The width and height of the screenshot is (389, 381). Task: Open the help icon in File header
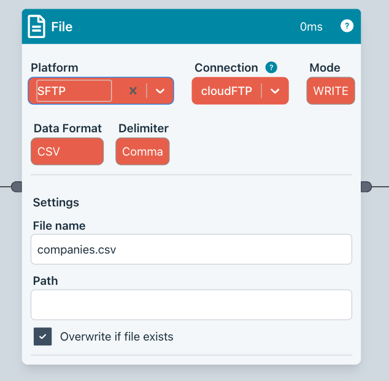[347, 26]
